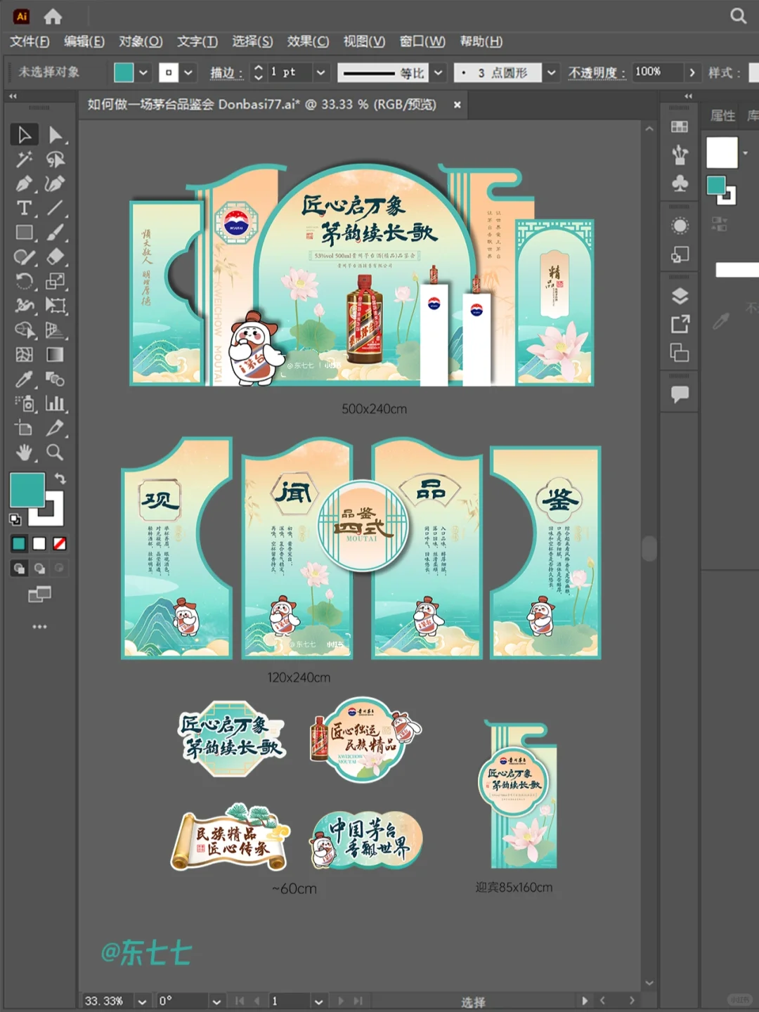Select the Eraser tool
The height and width of the screenshot is (1012, 759).
[x=55, y=257]
